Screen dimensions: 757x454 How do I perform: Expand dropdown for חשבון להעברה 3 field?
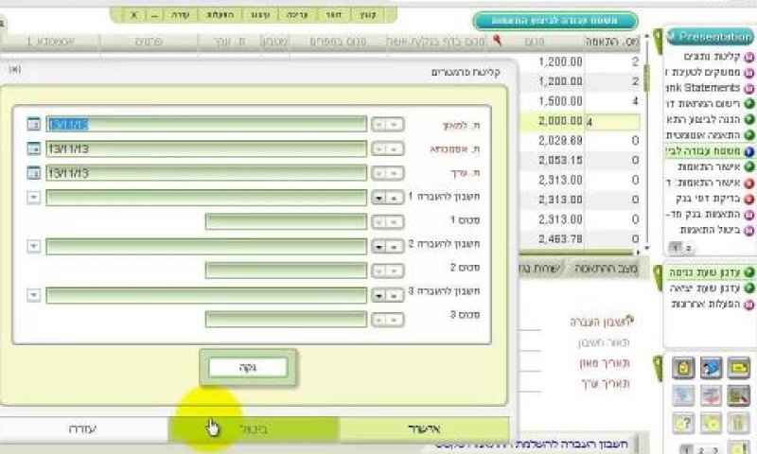[34, 294]
